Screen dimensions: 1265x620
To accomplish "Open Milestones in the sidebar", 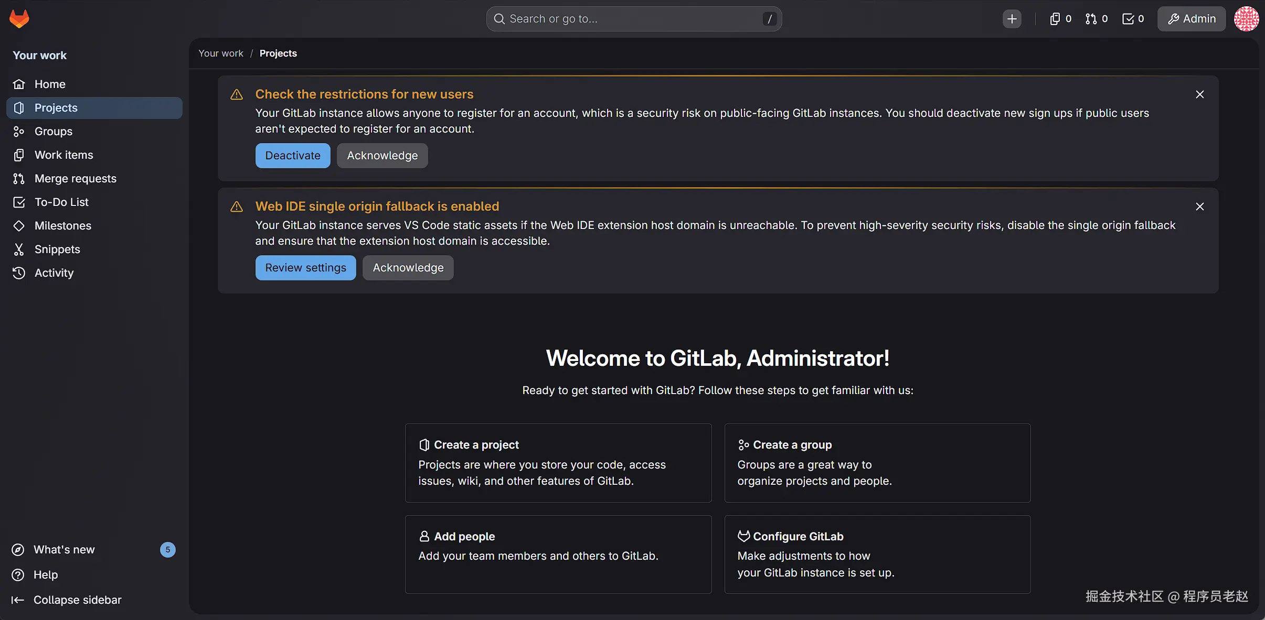I will [x=94, y=226].
